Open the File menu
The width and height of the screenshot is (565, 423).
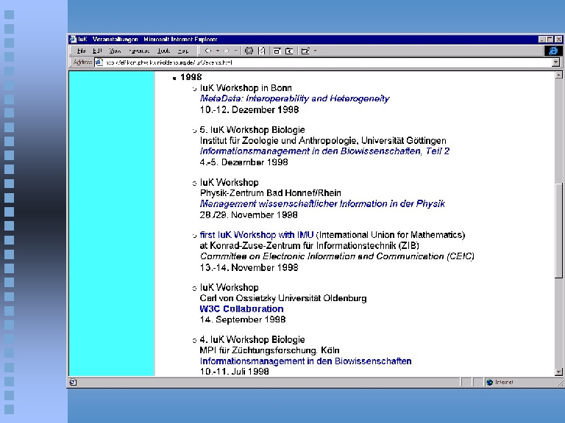click(82, 51)
